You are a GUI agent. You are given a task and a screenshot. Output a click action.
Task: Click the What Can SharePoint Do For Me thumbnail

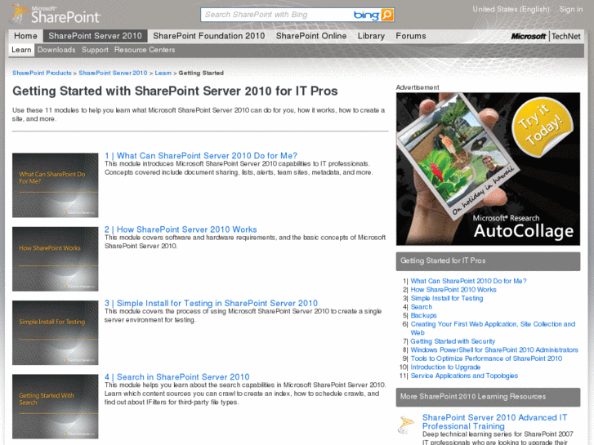point(56,185)
